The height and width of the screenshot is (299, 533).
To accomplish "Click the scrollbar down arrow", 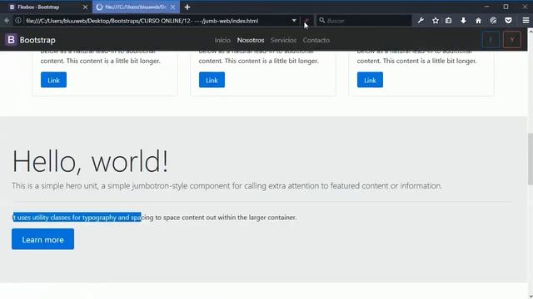I will coord(531,297).
